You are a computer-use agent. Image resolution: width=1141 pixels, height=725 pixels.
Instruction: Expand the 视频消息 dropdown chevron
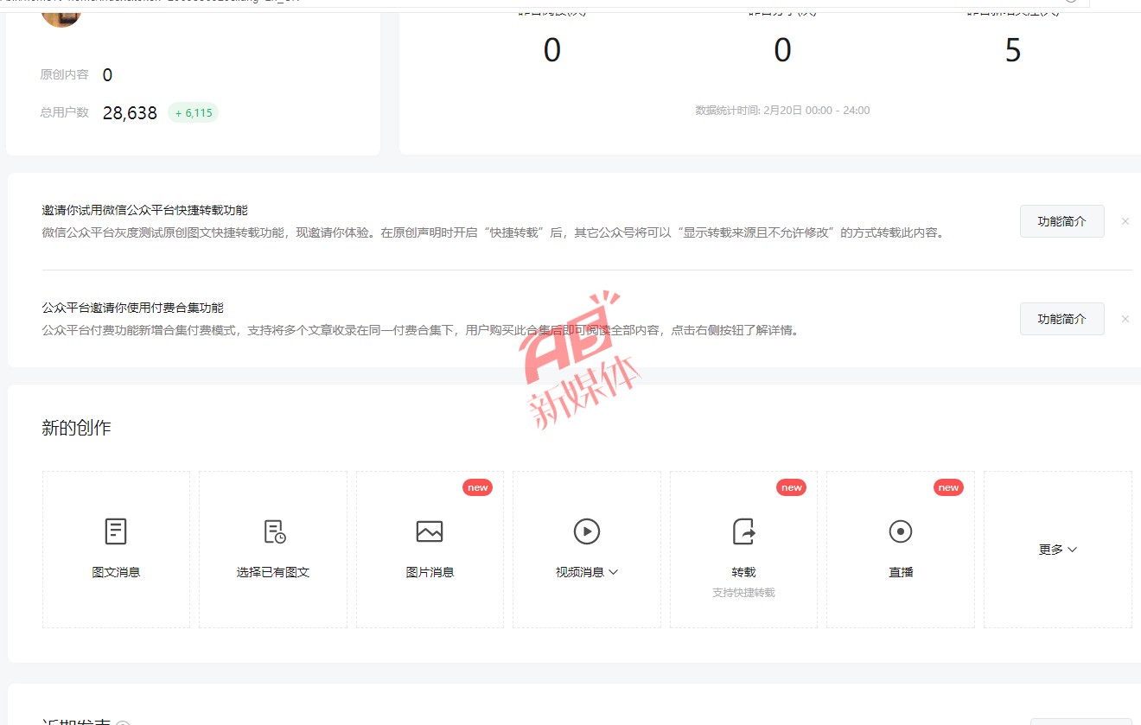coord(614,572)
